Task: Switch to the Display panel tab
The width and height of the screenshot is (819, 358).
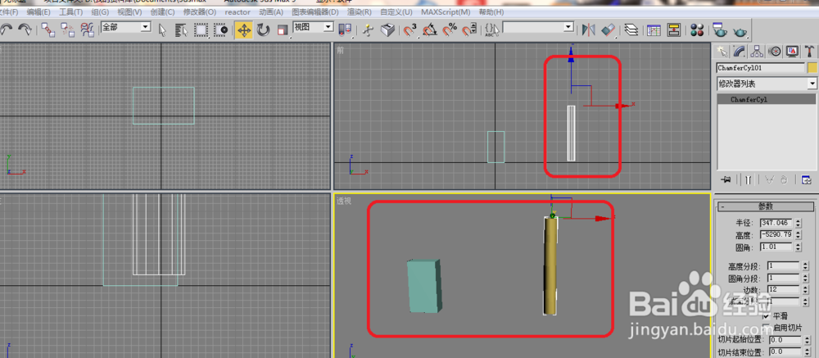Action: [792, 51]
